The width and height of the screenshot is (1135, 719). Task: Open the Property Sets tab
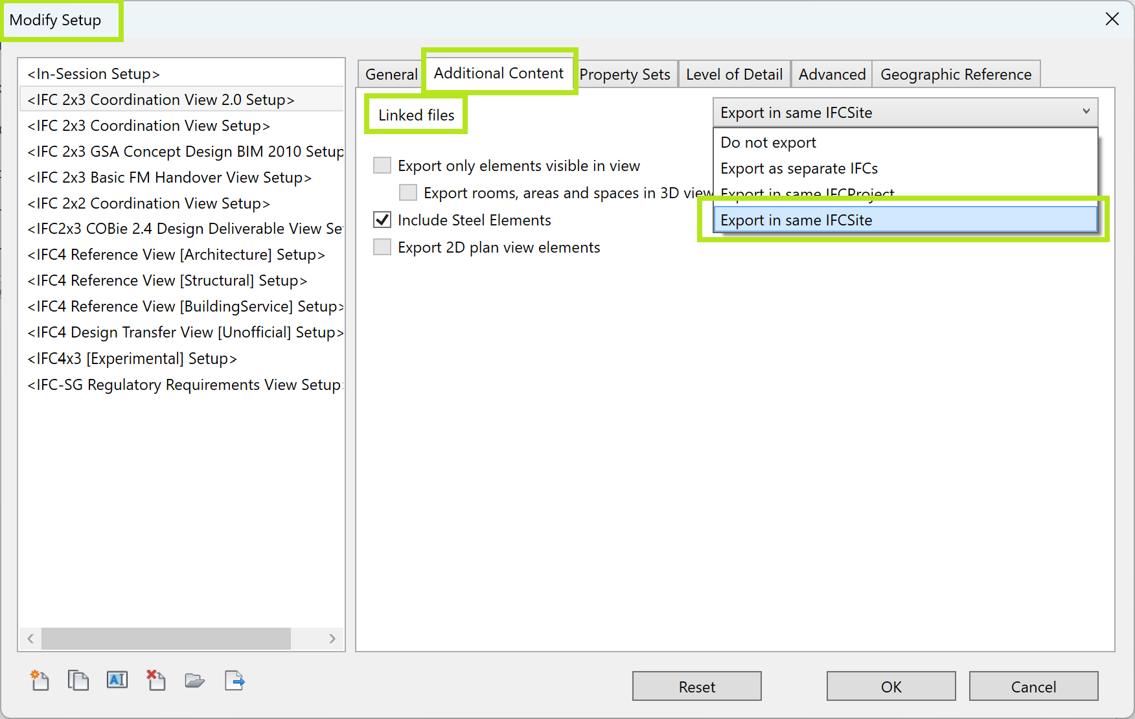(625, 74)
